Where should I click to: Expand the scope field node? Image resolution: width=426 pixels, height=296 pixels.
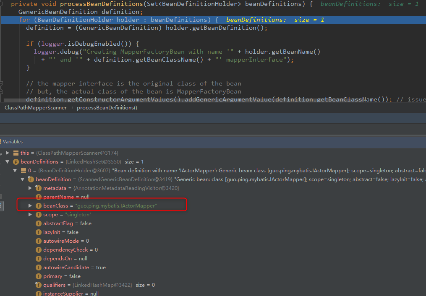(30, 214)
